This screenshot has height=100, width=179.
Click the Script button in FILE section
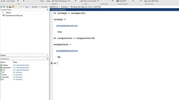click(x=3, y=1)
